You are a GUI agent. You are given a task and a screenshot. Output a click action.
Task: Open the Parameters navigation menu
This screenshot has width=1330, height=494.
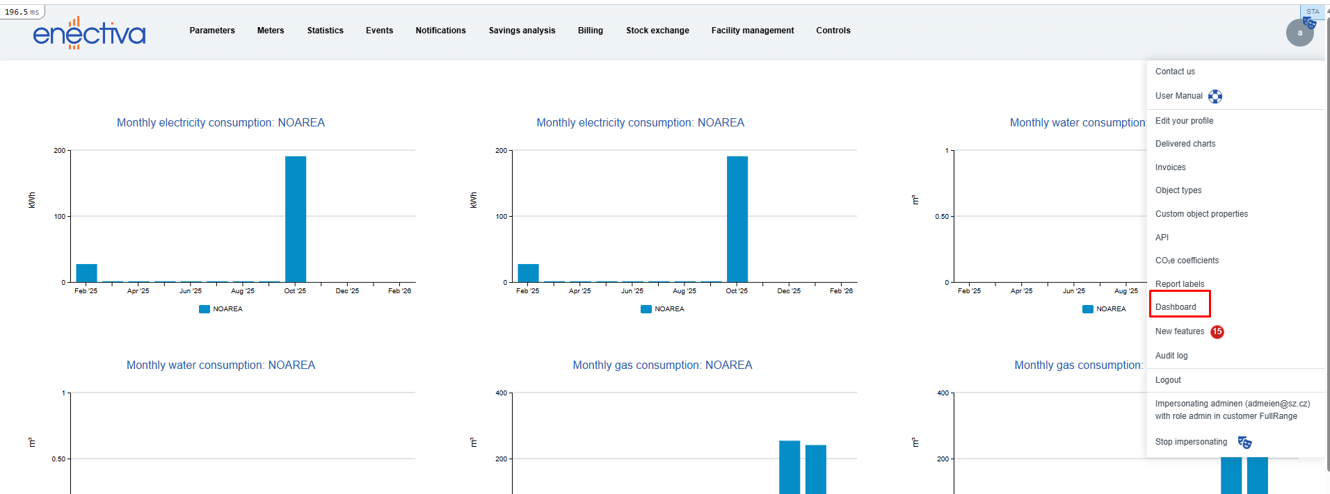[212, 31]
